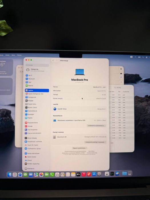This screenshot has height=200, width=150.
Task: Open Tryb skupienia focus settings
Action: [31, 130]
